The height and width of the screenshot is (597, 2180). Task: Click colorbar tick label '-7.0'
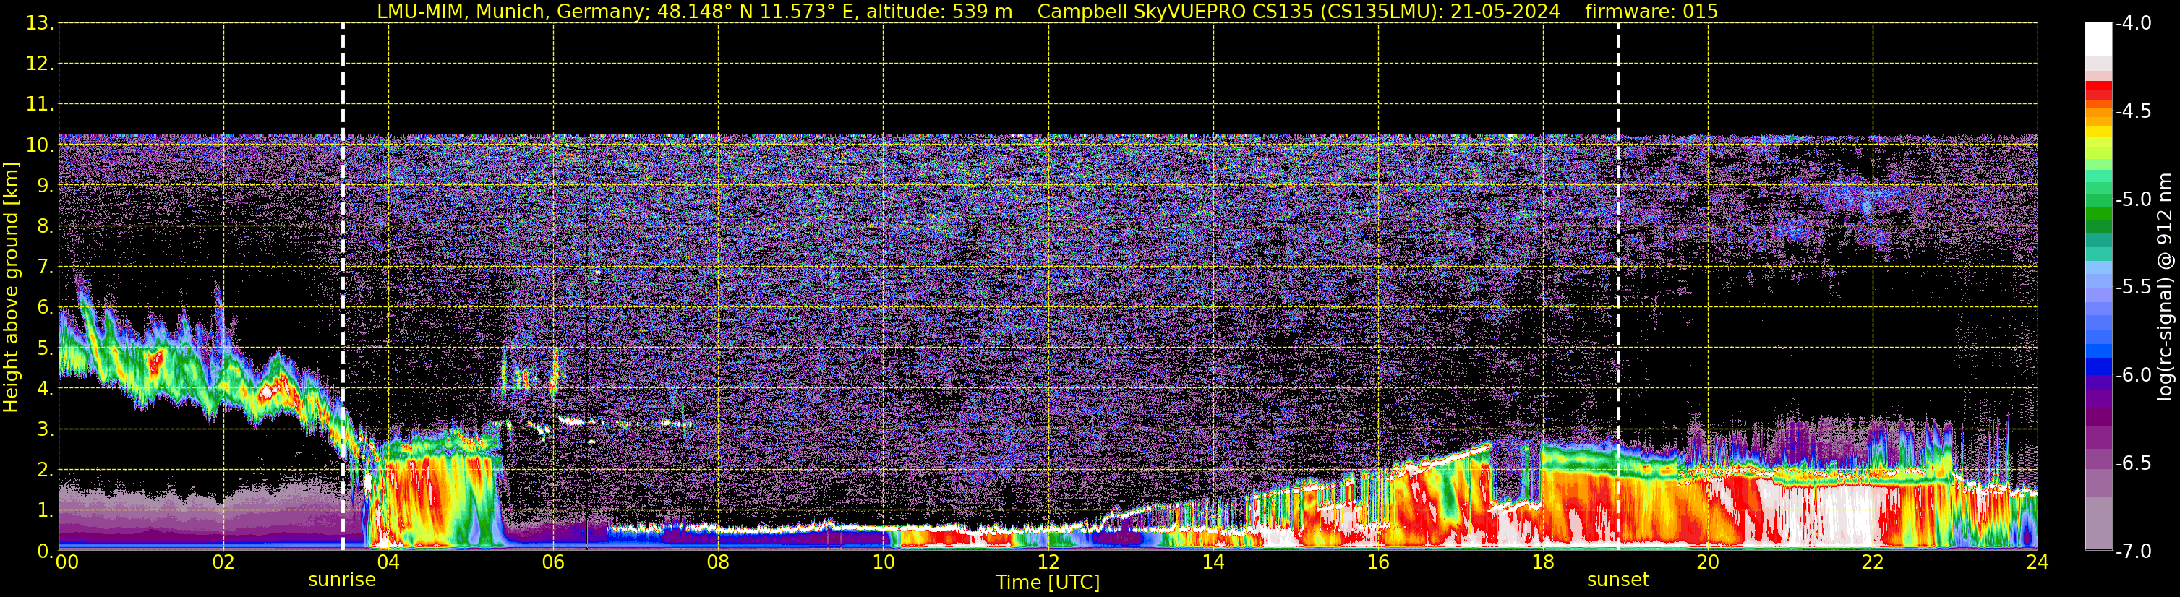pos(2134,551)
